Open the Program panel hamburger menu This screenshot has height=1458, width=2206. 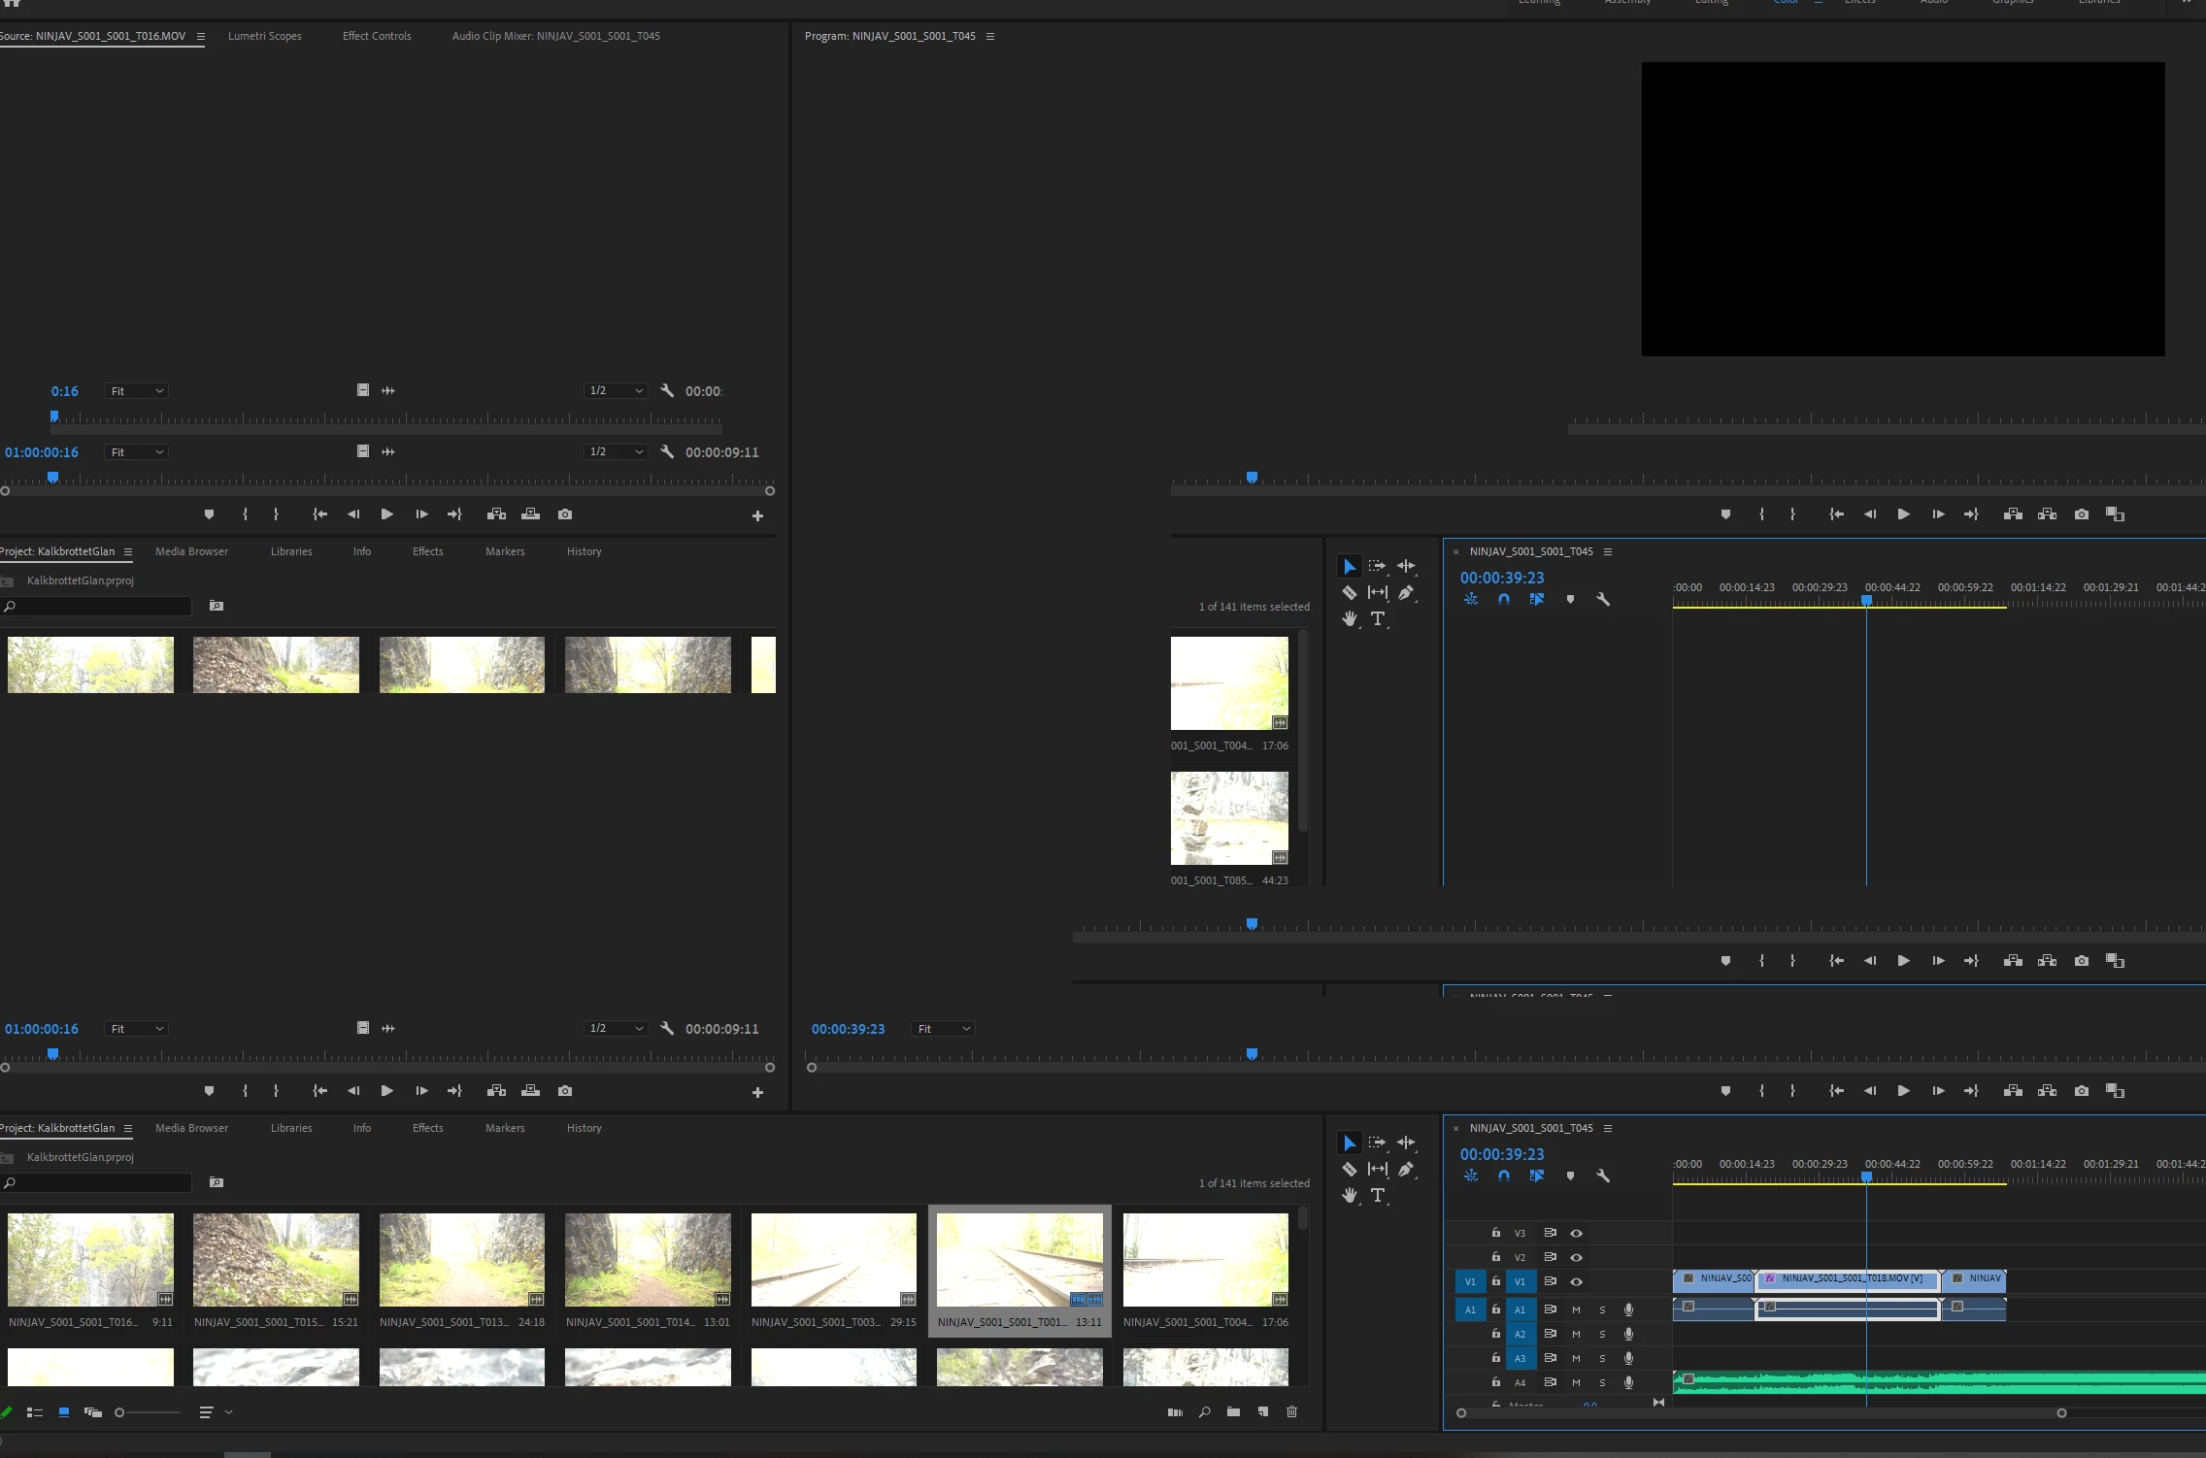(x=990, y=36)
